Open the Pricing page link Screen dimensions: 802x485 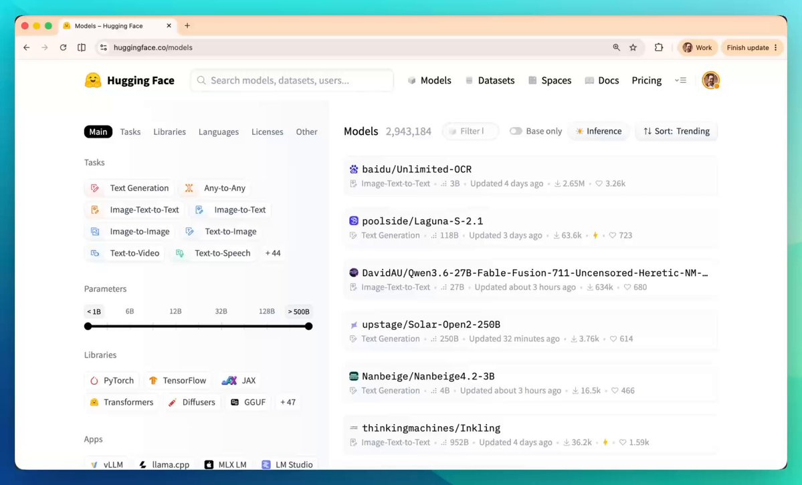647,80
